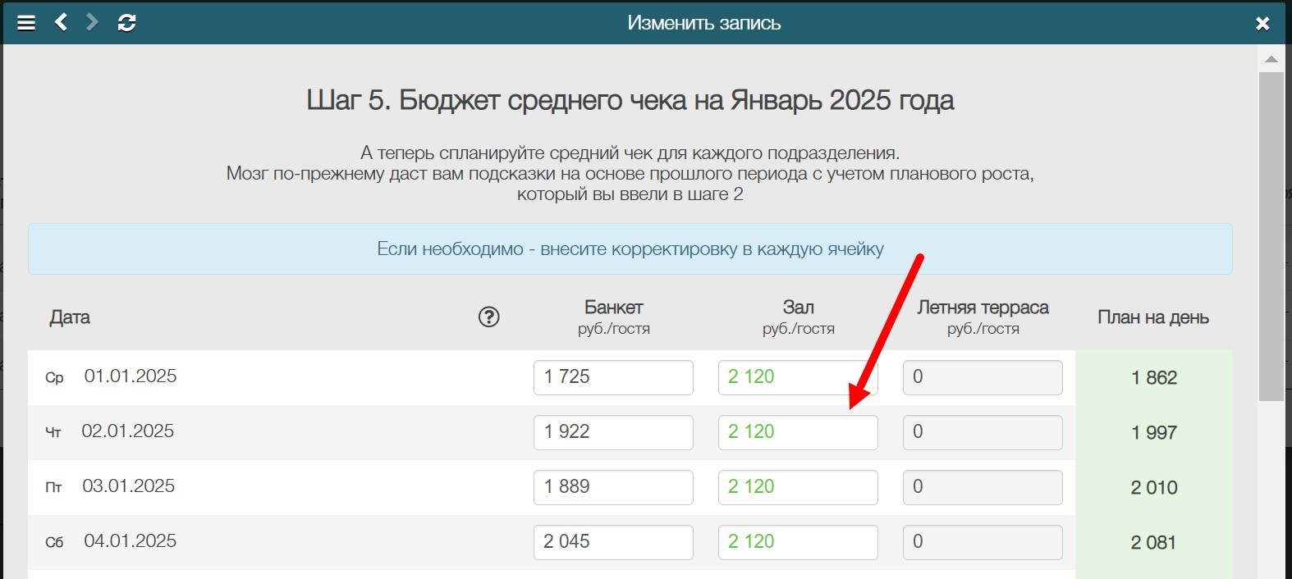Open the question mark help icon
The height and width of the screenshot is (579, 1292).
tap(488, 317)
